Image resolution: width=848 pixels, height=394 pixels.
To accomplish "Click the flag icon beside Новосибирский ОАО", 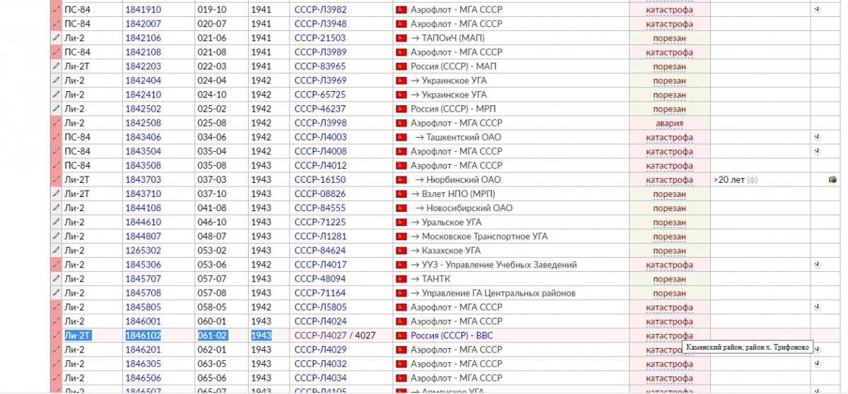I will pyautogui.click(x=402, y=208).
